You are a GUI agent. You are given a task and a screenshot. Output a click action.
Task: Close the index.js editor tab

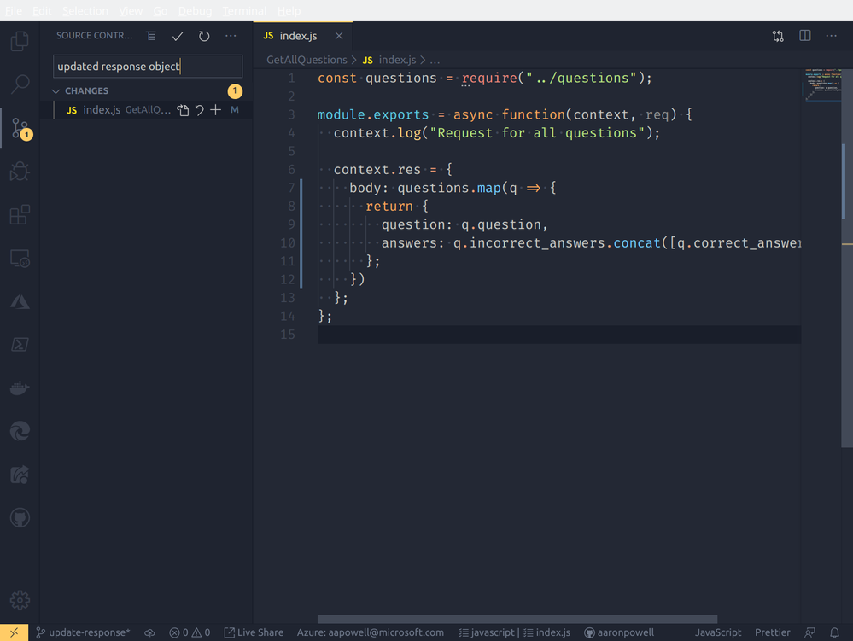click(339, 36)
